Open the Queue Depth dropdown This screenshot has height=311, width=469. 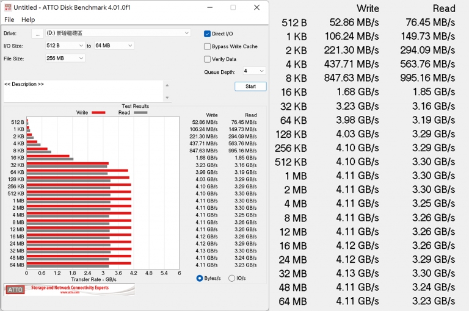pos(254,71)
